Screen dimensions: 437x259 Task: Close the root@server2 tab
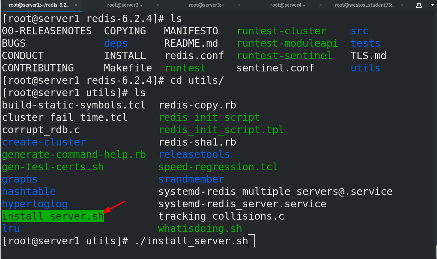pos(157,5)
